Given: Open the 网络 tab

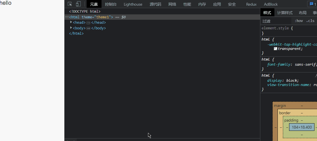Looking at the screenshot, I should pos(172,4).
